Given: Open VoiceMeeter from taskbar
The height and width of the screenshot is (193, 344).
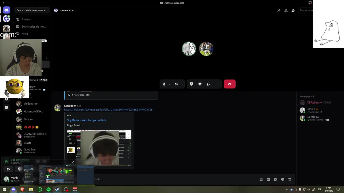Looking at the screenshot, I should 75,190.
